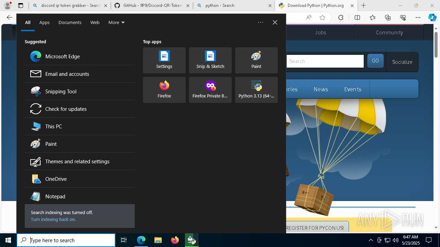The image size is (440, 247).
Task: Switch to discord qr token grabber tab
Action: click(70, 5)
